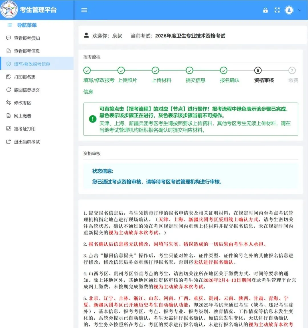
Task: Click the 准考证打印 card icon
Action: tap(9, 129)
